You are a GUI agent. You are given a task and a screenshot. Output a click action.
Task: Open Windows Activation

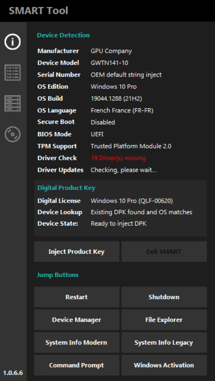click(164, 365)
